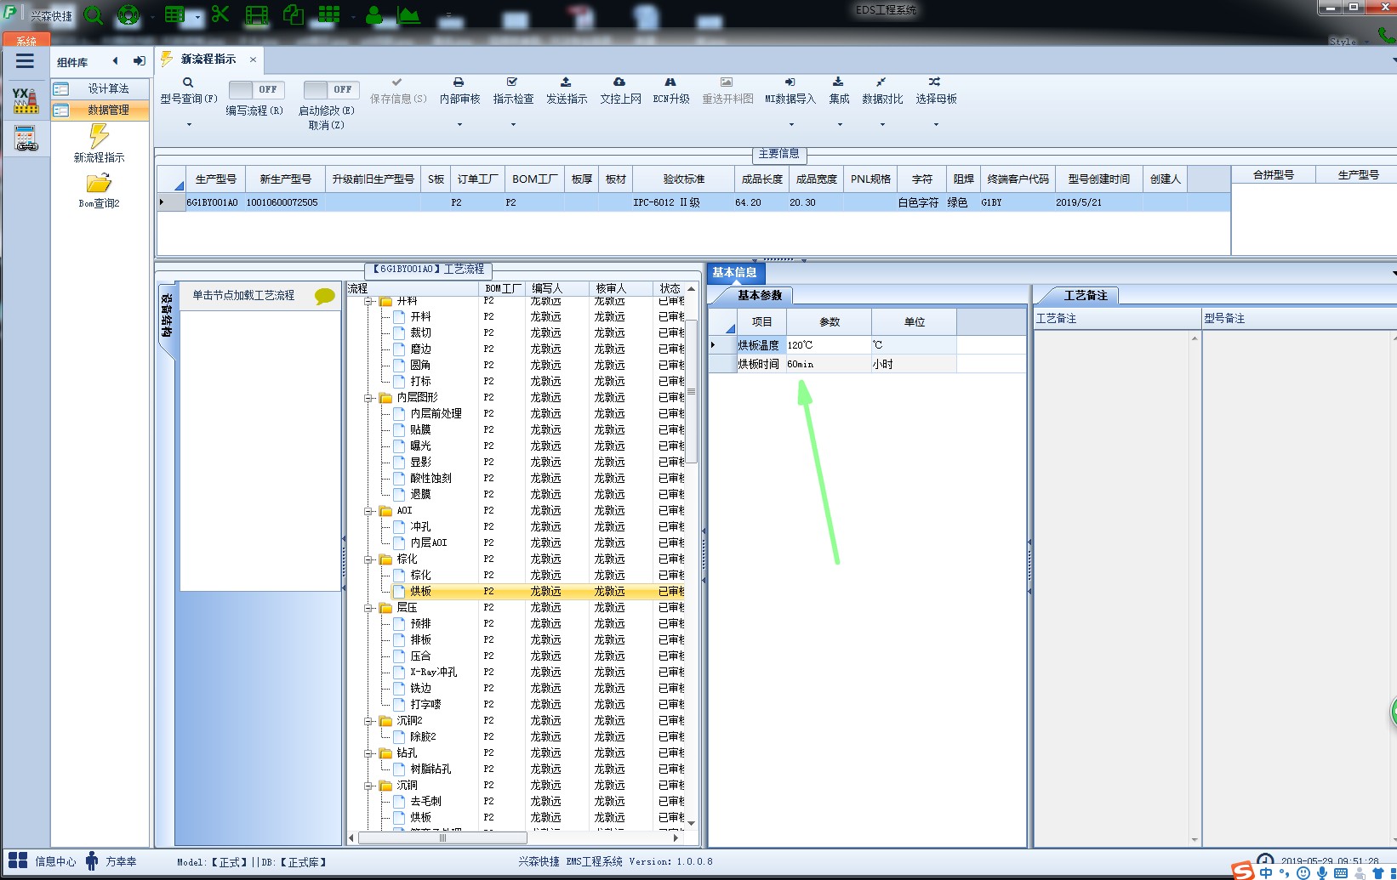The width and height of the screenshot is (1397, 880).
Task: Click the 生产型号 column header
Action: 216,179
